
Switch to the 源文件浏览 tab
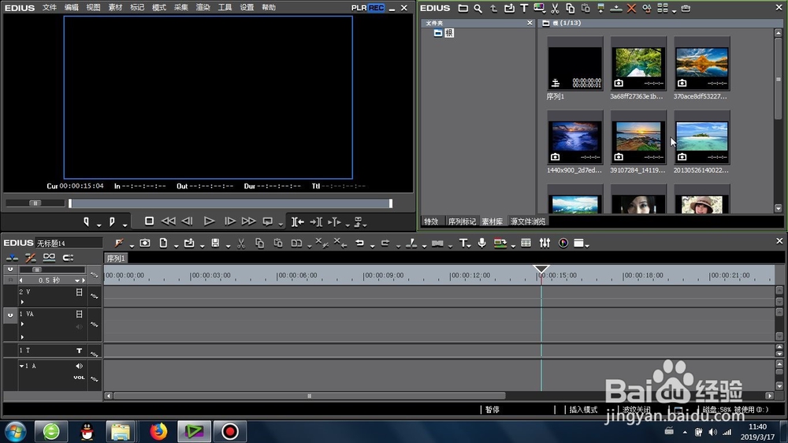[528, 221]
